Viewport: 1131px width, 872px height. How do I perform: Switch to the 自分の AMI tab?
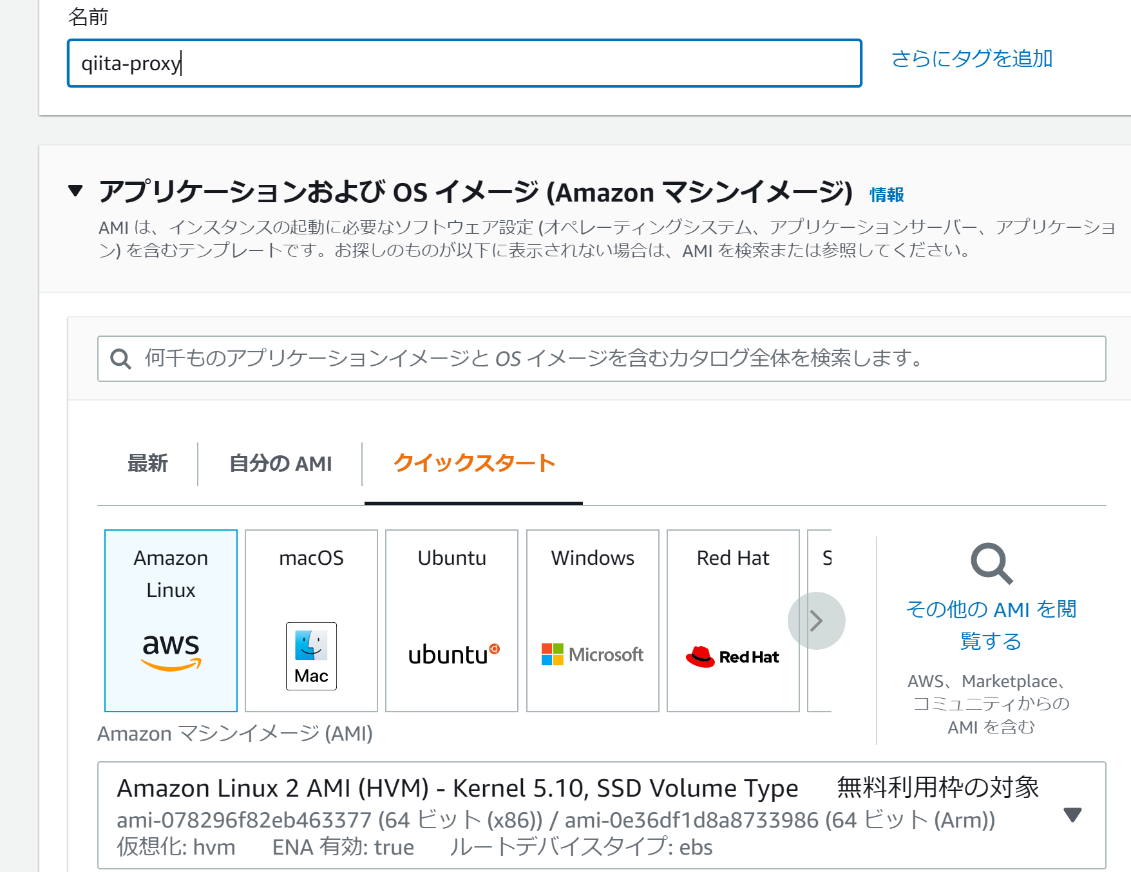pos(281,463)
